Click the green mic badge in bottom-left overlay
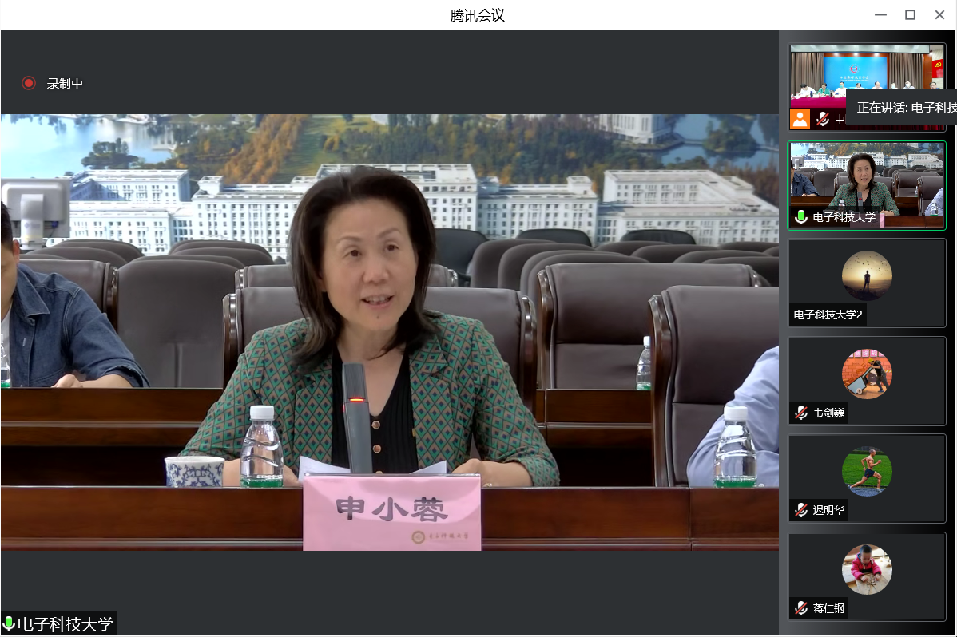This screenshot has height=637, width=957. 8,623
